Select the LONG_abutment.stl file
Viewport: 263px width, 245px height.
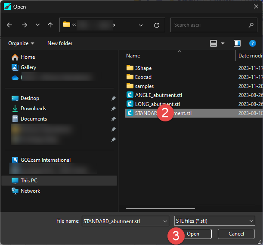[x=157, y=104]
